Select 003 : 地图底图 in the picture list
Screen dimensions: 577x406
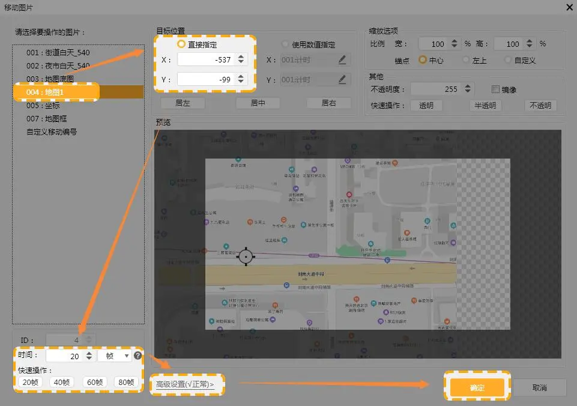click(x=50, y=79)
